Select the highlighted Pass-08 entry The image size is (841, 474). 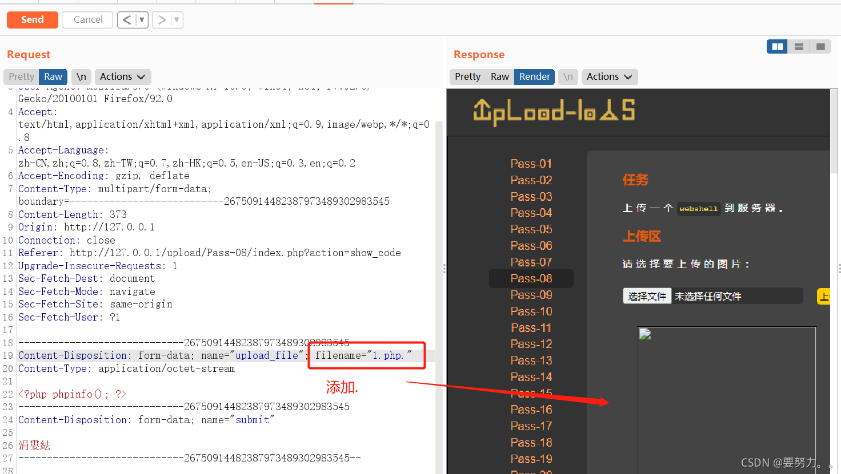point(531,278)
